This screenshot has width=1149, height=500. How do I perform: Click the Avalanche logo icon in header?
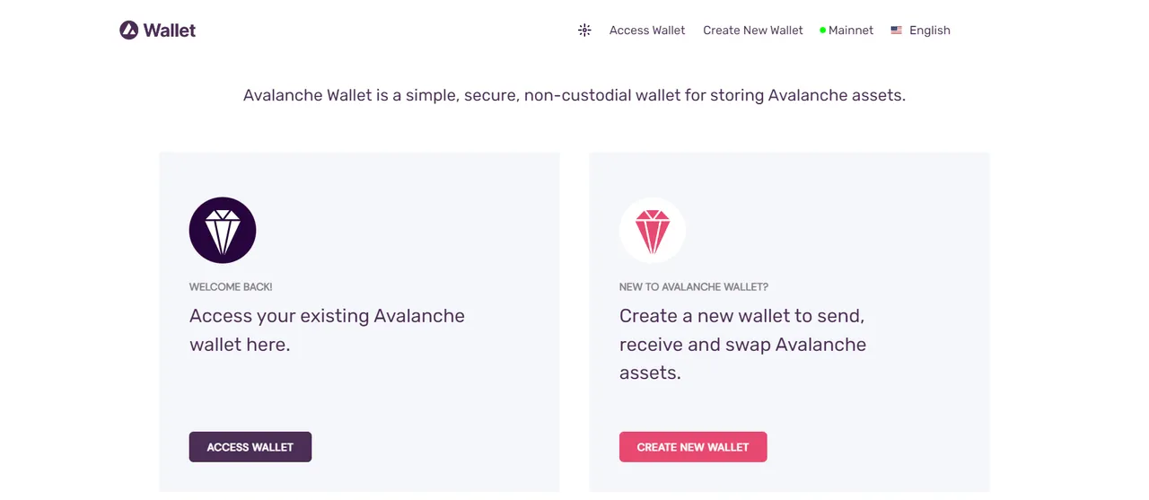[129, 30]
